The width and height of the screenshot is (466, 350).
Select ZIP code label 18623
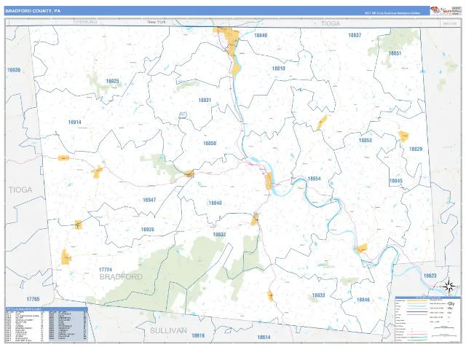pos(430,276)
